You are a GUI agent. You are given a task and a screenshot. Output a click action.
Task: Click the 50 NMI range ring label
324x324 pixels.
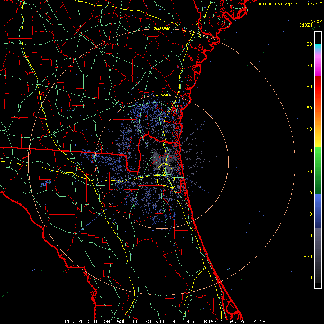161,95
